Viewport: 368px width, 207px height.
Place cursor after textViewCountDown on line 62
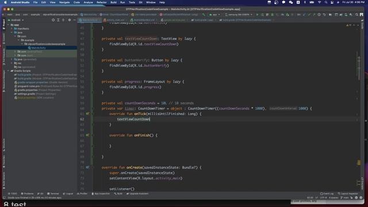tap(150, 119)
